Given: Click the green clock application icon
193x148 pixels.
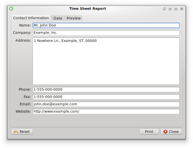Looking at the screenshot, I should pos(11,9).
